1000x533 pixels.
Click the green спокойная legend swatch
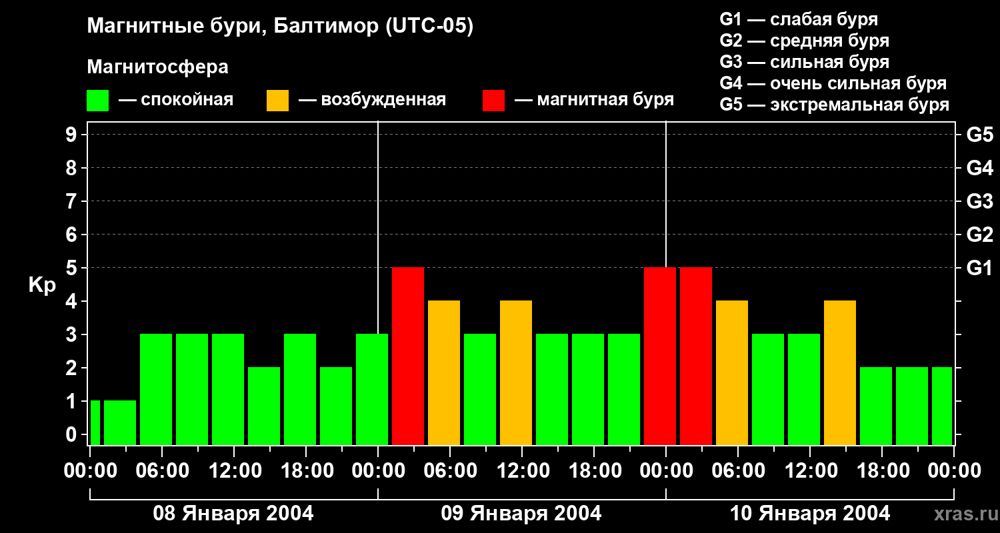pyautogui.click(x=97, y=101)
